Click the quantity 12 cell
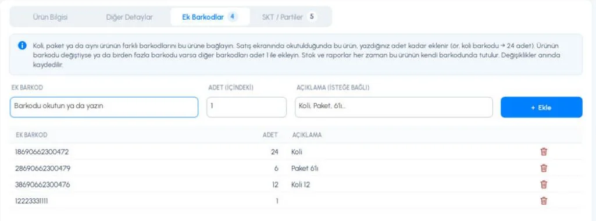Viewport: 596px width, 221px height. (x=275, y=184)
